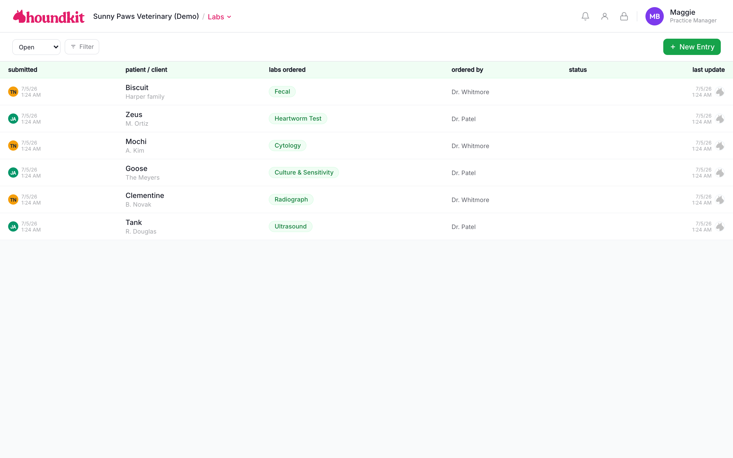
Task: Click submitted date in Biscuit row
Action: click(31, 92)
